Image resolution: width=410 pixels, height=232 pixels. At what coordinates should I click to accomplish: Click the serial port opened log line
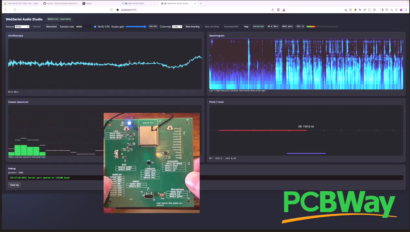[x=39, y=178]
